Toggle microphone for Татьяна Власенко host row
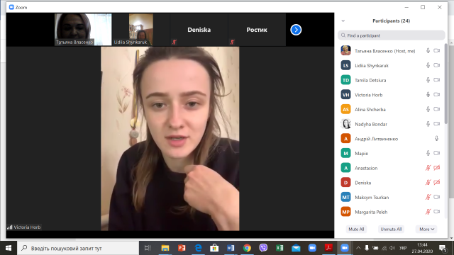 click(428, 50)
